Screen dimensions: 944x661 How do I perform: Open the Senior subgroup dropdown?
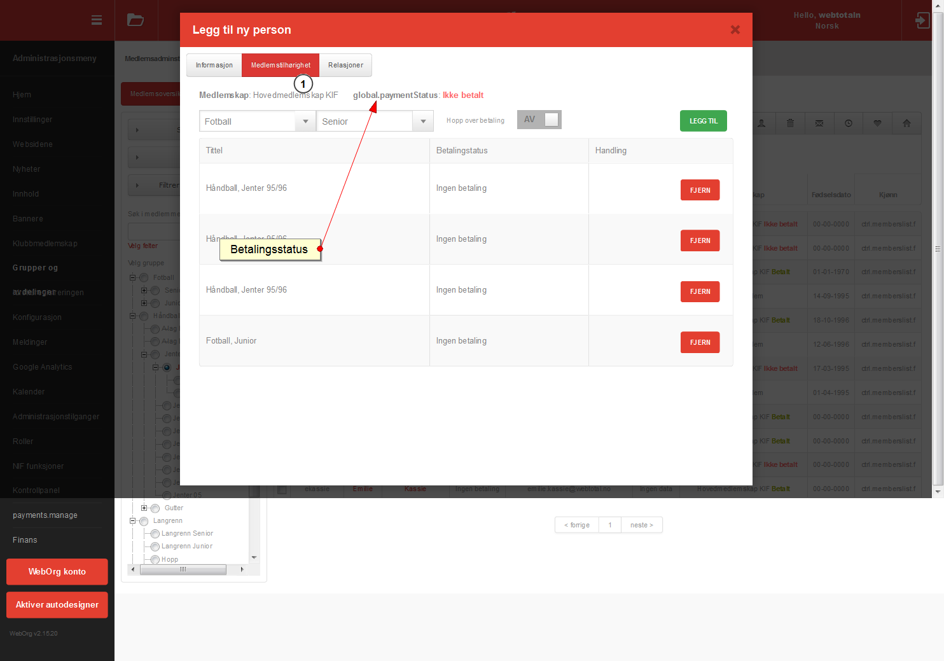[x=375, y=121]
